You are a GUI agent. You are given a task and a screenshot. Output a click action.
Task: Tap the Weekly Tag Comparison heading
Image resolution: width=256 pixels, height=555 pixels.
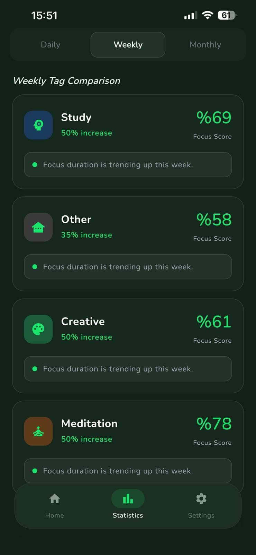pyautogui.click(x=67, y=81)
